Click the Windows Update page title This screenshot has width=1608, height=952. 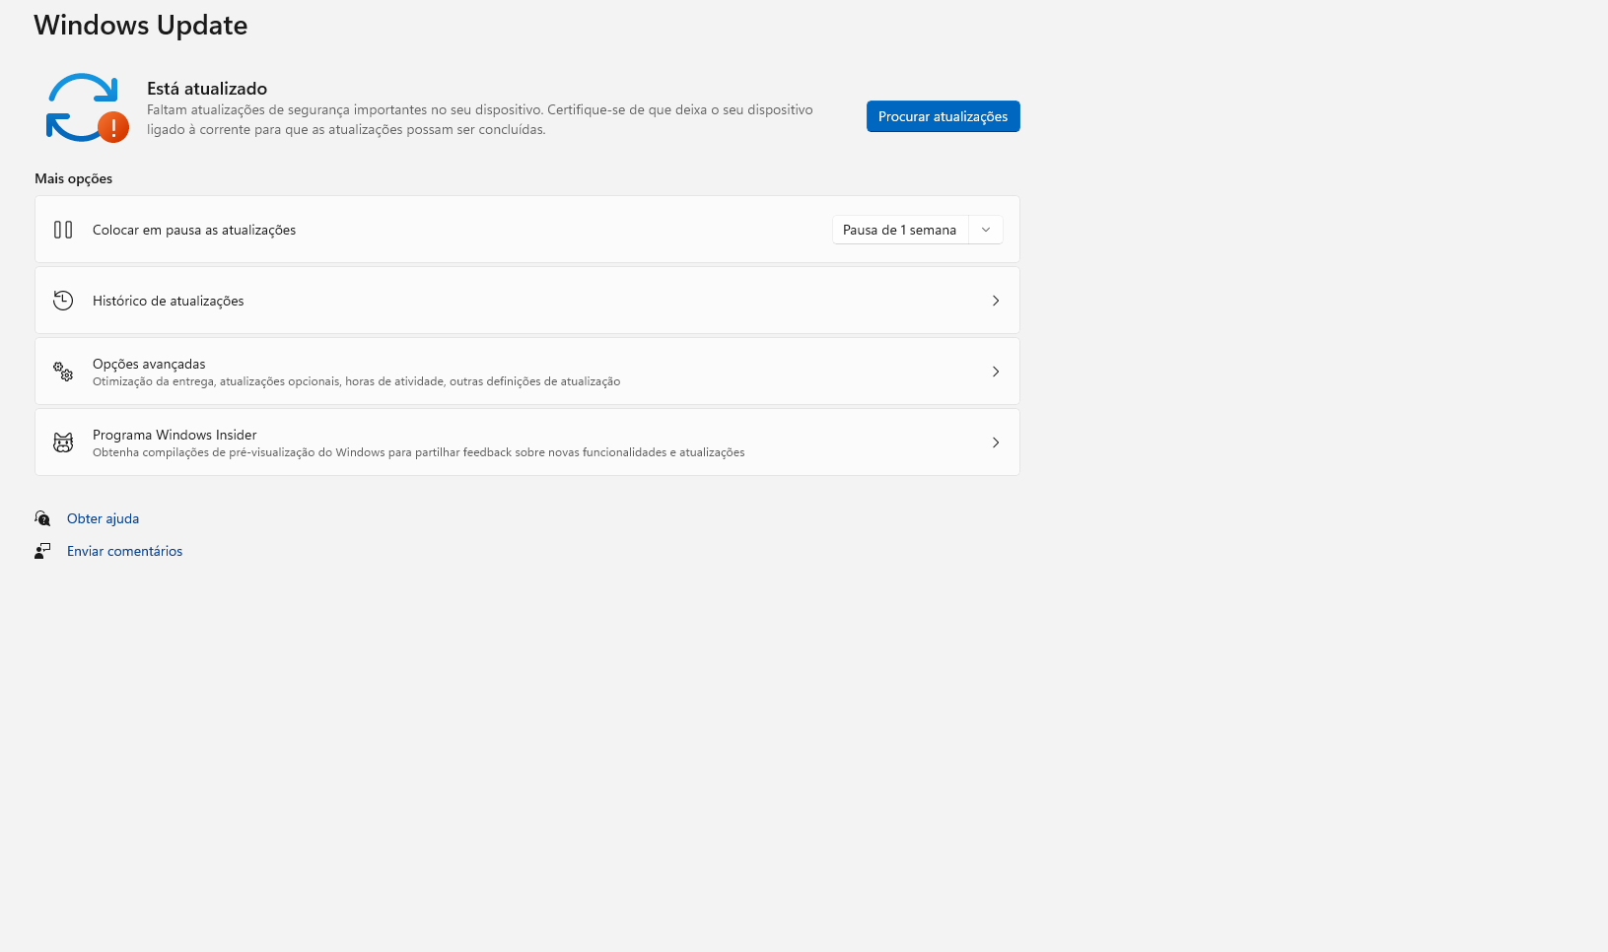pyautogui.click(x=141, y=25)
